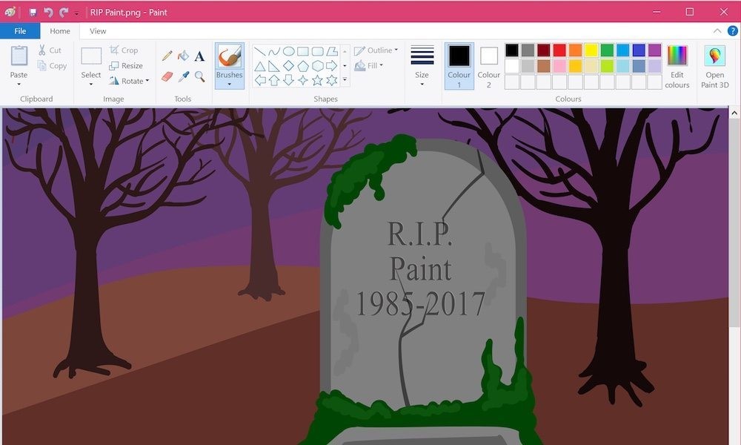Screen dimensions: 741x445
Task: Choose the Triangle shape
Action: coord(259,66)
